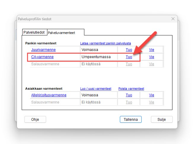Click Vie in the Allekirjoitusvarmenne row
This screenshot has height=144, width=194.
click(152, 95)
